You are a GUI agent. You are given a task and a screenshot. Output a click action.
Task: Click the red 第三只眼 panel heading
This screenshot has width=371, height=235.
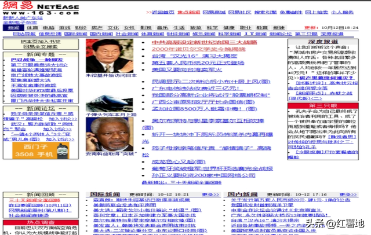coord(323,105)
